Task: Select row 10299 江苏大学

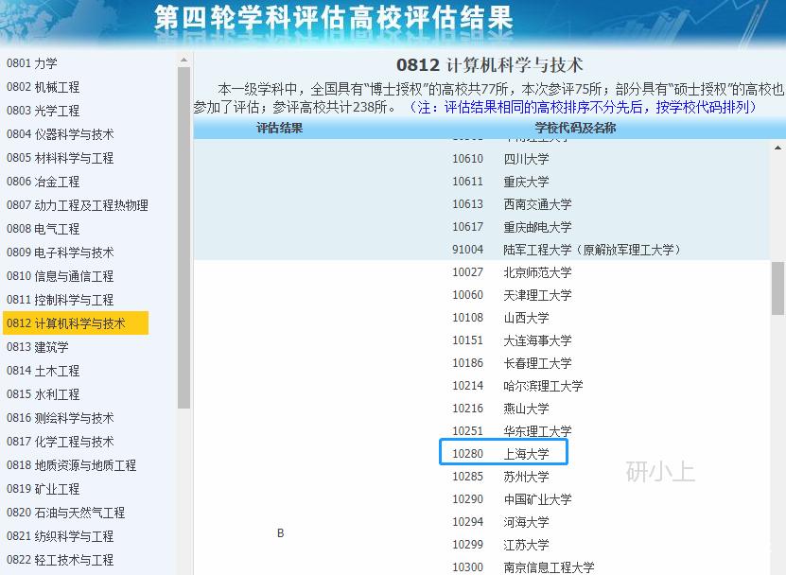Action: (500, 545)
